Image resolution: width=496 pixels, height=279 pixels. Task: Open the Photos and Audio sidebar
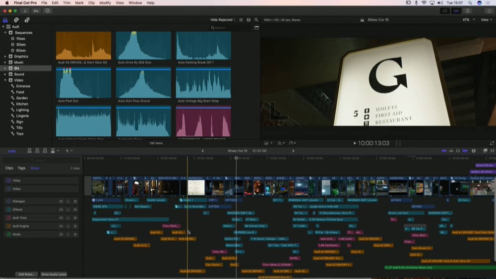(x=16, y=20)
